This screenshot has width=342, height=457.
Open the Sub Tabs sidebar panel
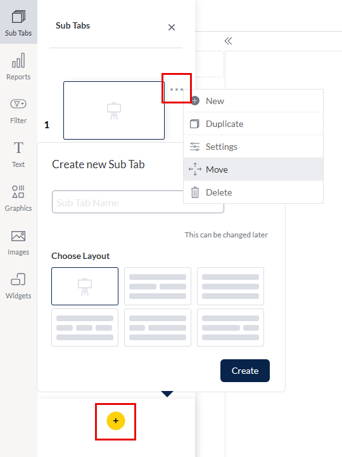click(18, 22)
